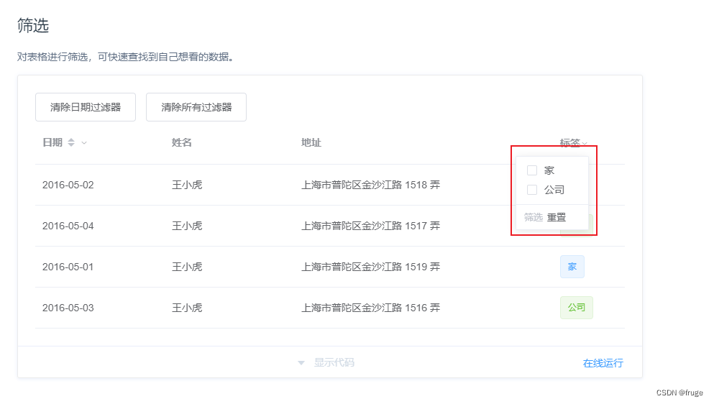714x404 pixels.
Task: Open the 日期 column filter chevron
Action: pyautogui.click(x=84, y=143)
